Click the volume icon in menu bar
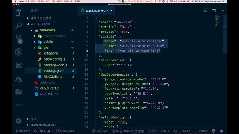This screenshot has width=239, height=134. click(175, 1)
